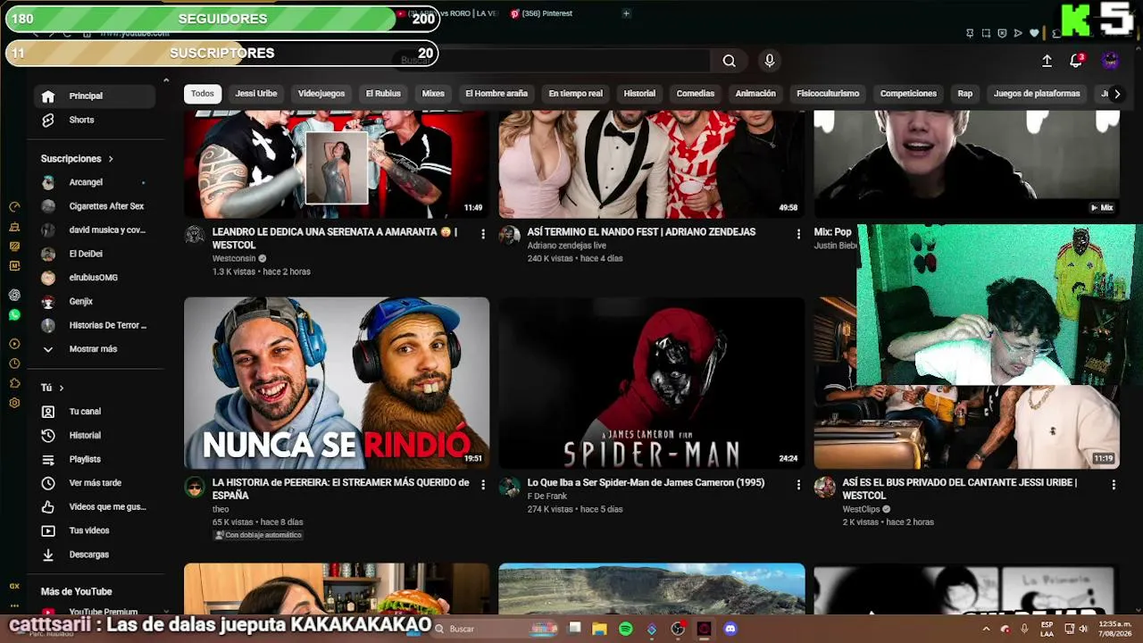Select the Fisicoculturismo filter chip
This screenshot has width=1143, height=643.
click(828, 94)
